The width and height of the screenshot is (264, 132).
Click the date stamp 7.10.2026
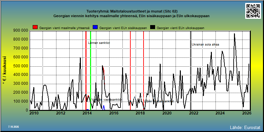click(14, 127)
